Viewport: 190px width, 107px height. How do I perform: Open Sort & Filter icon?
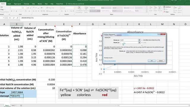(x=175, y=8)
